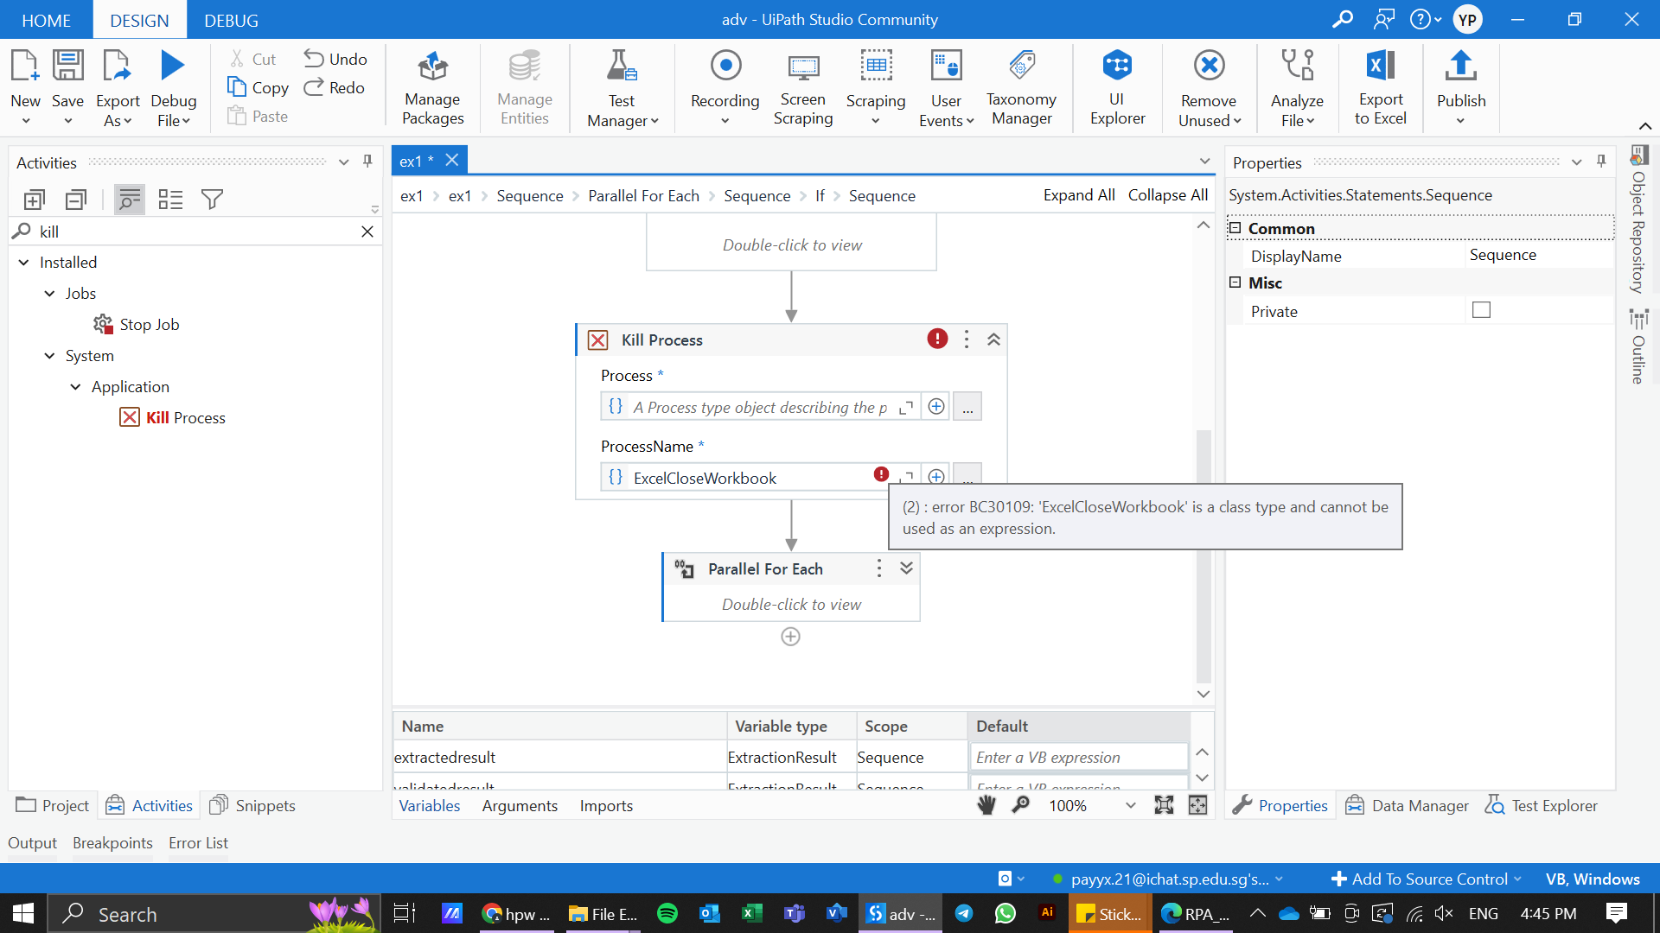Publish the project
Viewport: 1660px width, 933px height.
pos(1461,88)
